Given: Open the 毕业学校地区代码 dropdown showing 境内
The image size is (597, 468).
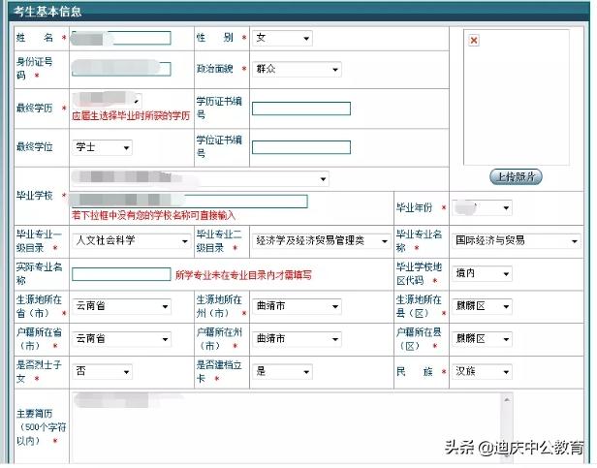Looking at the screenshot, I should point(482,273).
